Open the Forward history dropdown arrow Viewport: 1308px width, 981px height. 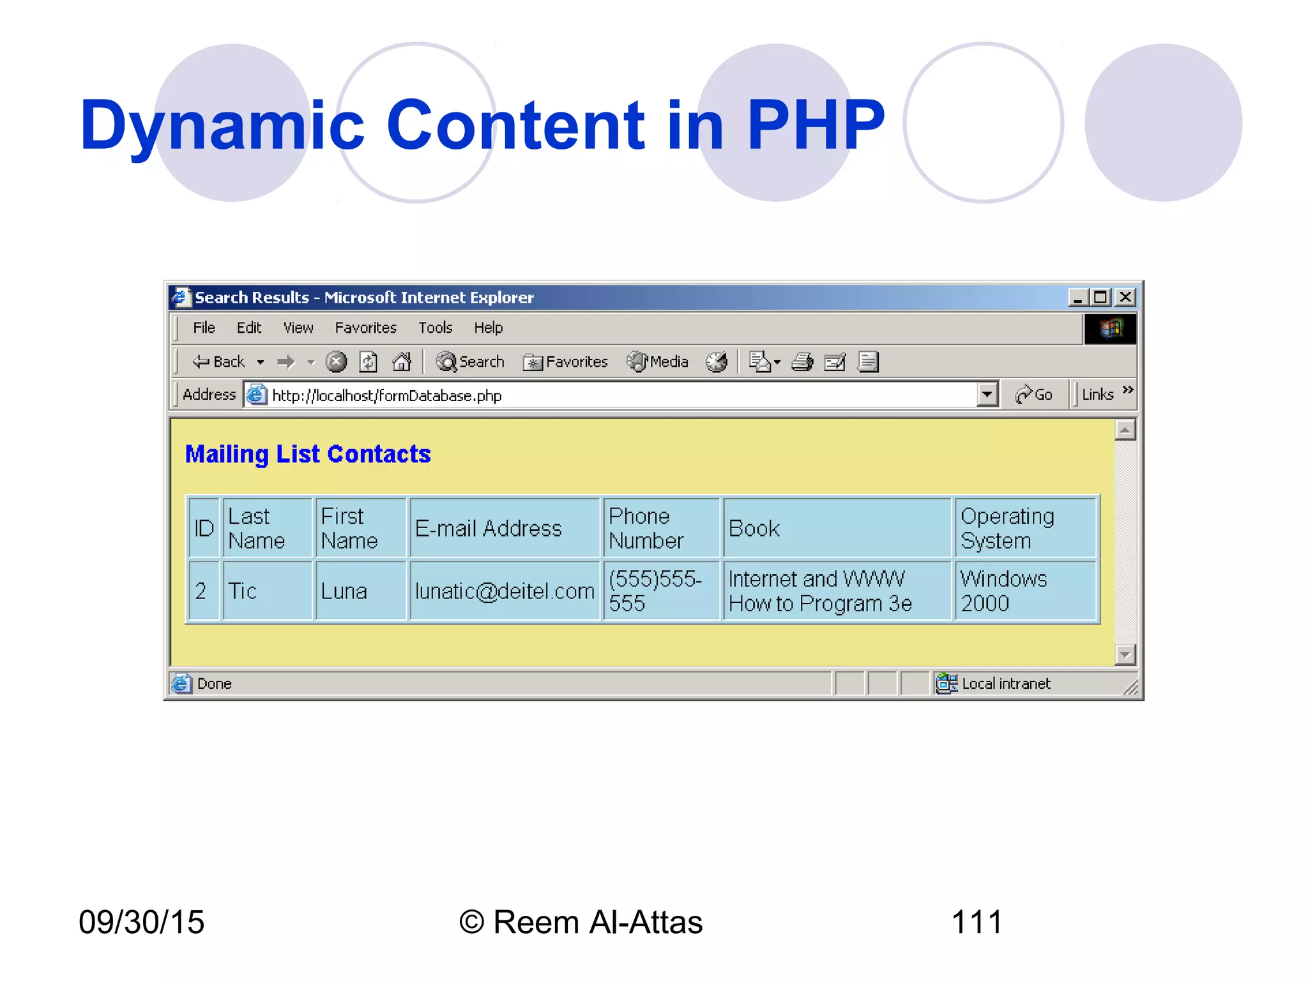click(311, 362)
